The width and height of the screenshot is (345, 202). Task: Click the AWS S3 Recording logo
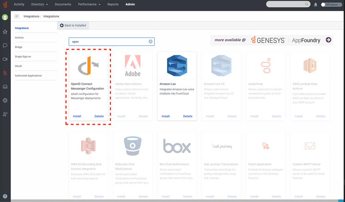[88, 146]
